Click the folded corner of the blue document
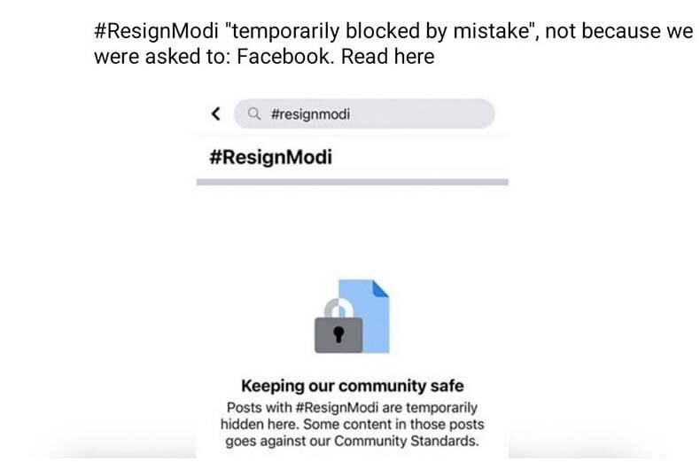 [380, 288]
